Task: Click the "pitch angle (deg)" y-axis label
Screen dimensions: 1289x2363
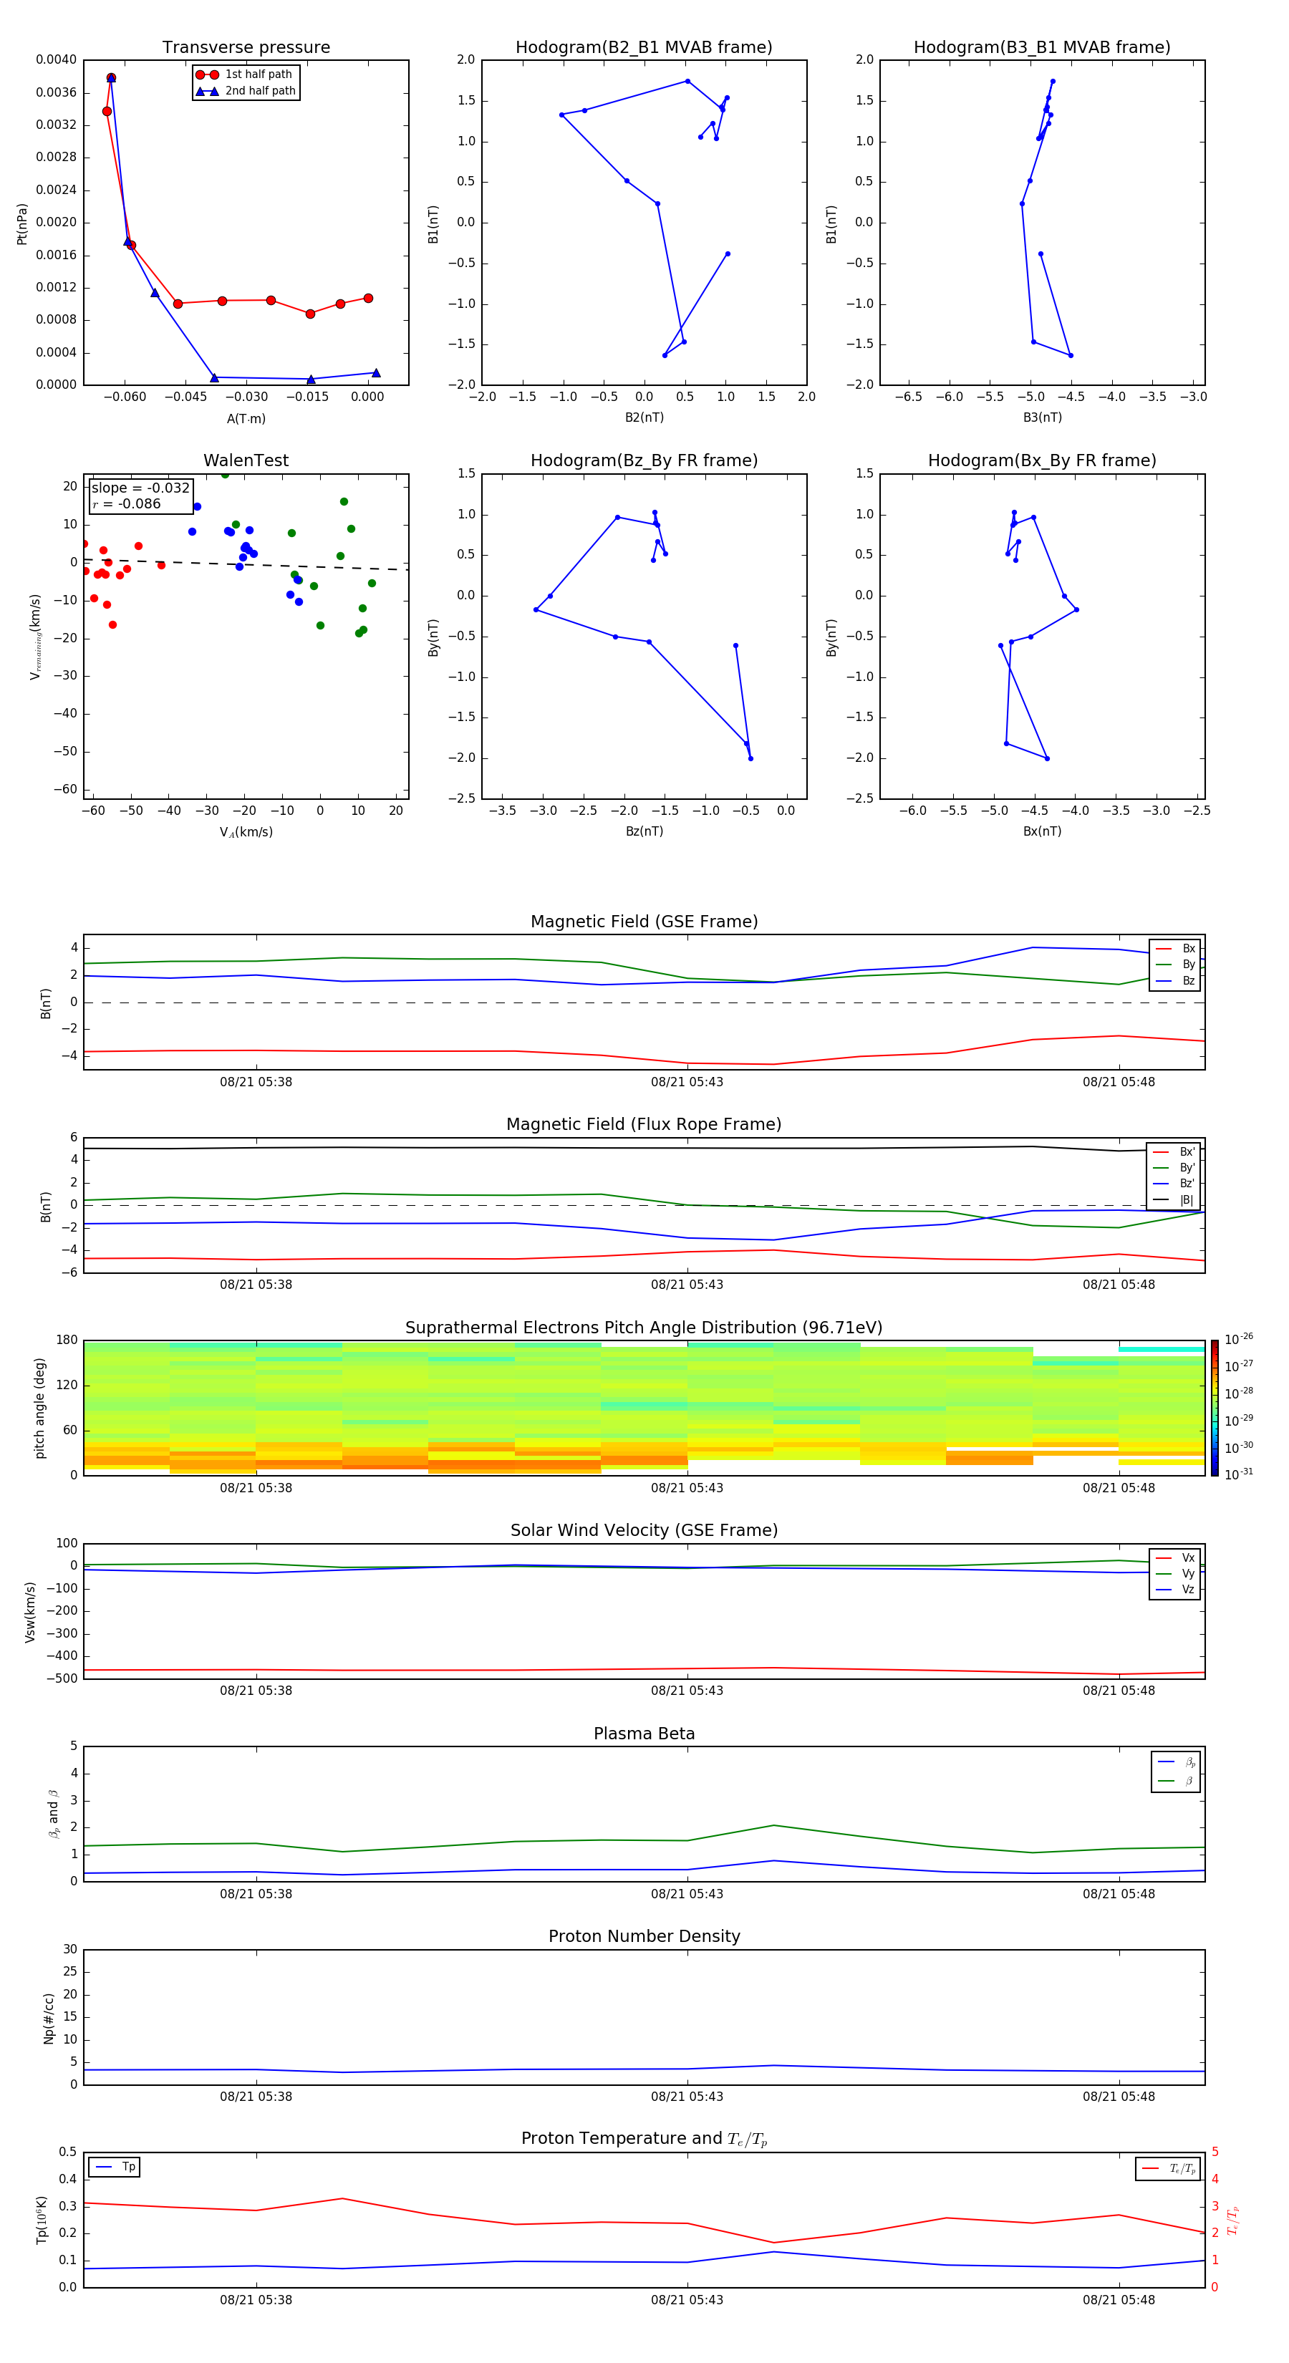Action: click(39, 1408)
